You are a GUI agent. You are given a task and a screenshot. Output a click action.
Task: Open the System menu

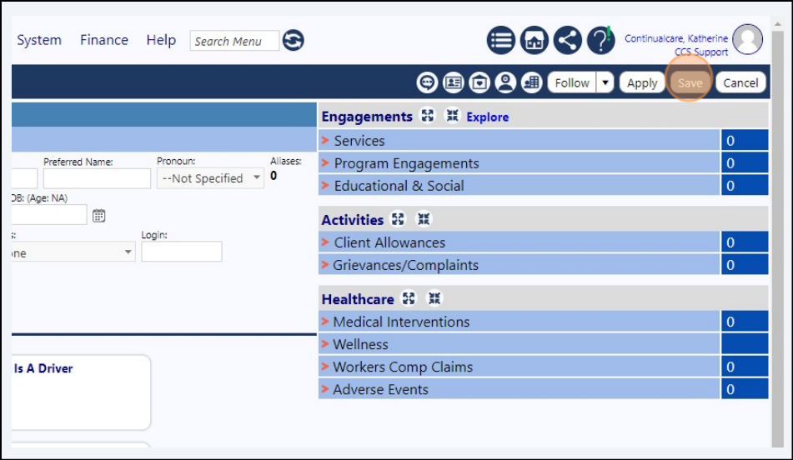pos(39,40)
